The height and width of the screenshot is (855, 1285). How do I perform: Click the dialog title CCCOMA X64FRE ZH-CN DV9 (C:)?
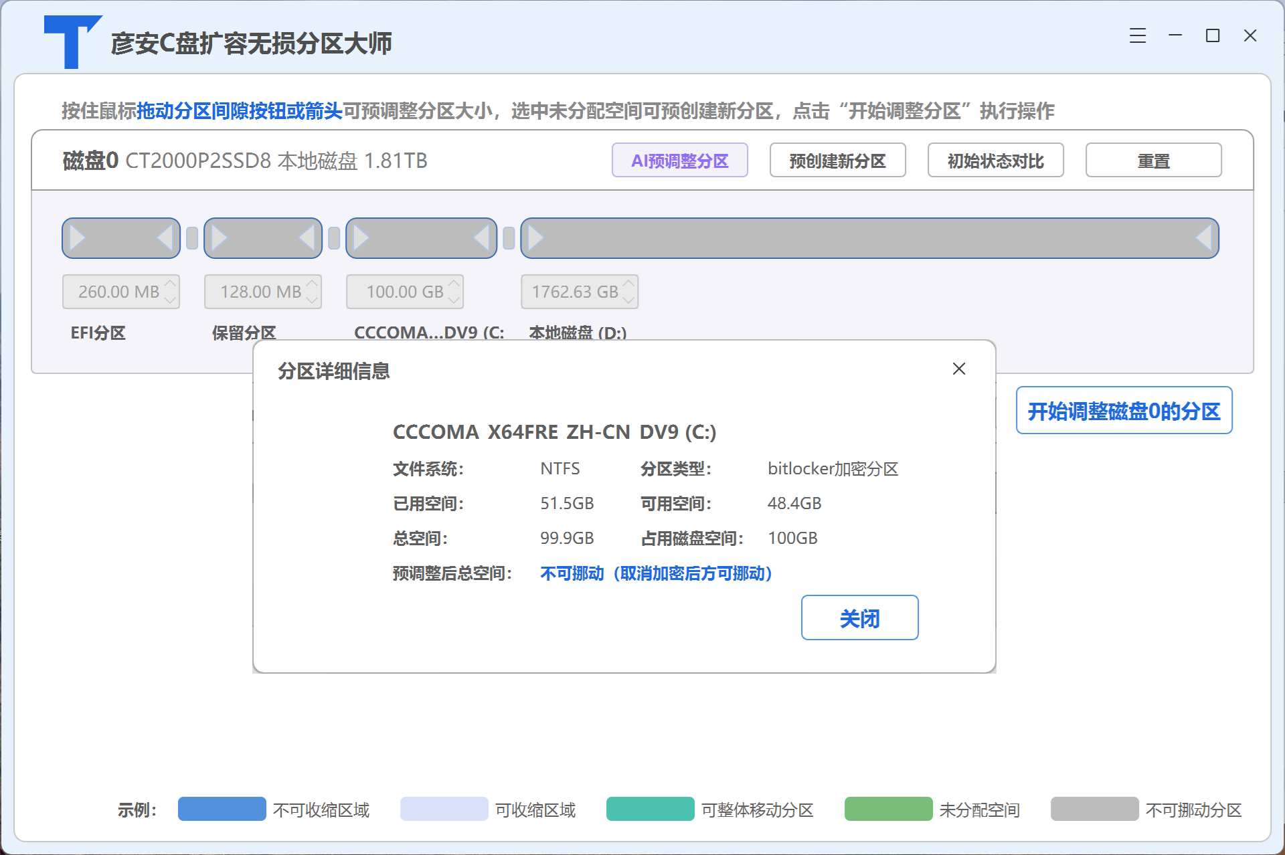(x=554, y=432)
